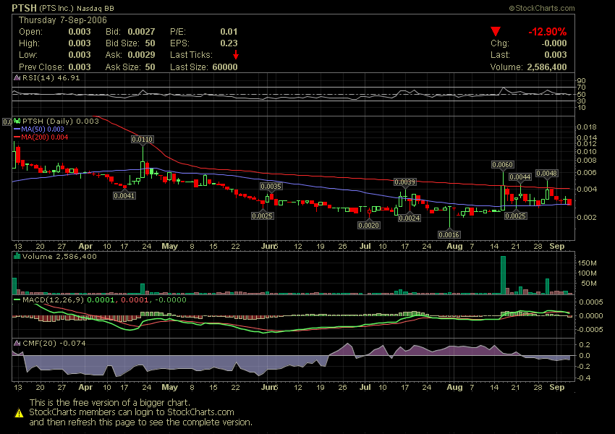Click the green MACD line legend marker
615x434 pixels.
(x=17, y=299)
